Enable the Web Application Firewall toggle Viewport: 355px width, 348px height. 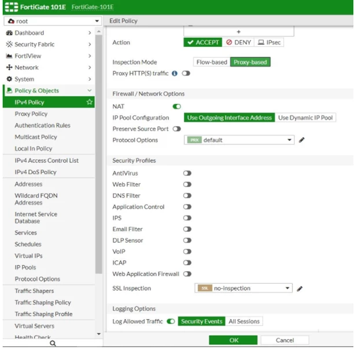click(187, 274)
